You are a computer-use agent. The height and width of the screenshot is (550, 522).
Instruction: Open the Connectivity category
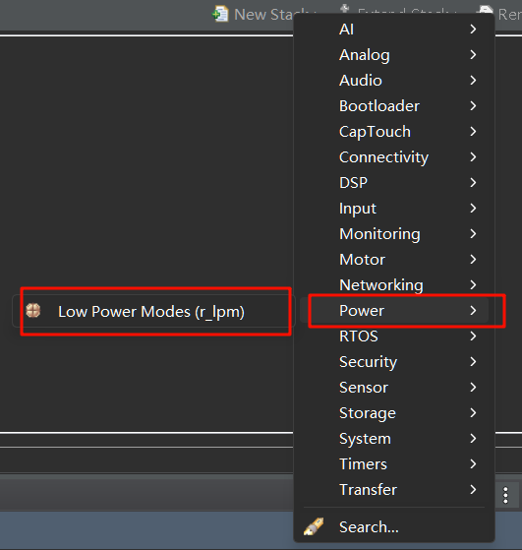click(x=394, y=157)
